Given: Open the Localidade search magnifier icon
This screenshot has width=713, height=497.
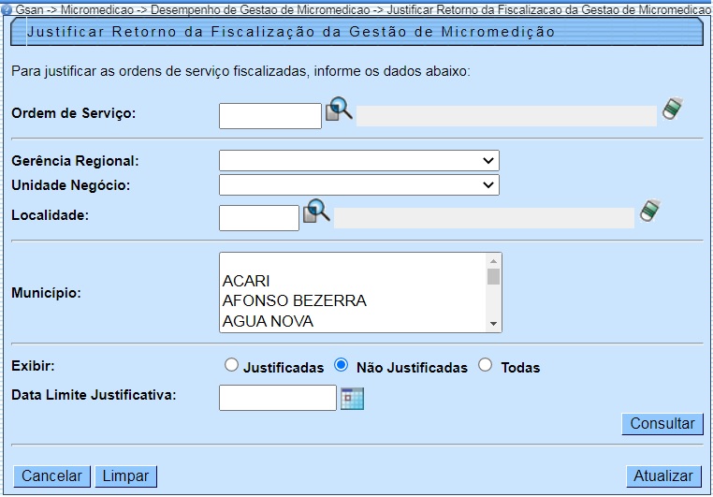Looking at the screenshot, I should pyautogui.click(x=317, y=212).
